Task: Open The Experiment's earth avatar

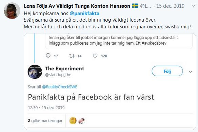Action: click(x=35, y=72)
